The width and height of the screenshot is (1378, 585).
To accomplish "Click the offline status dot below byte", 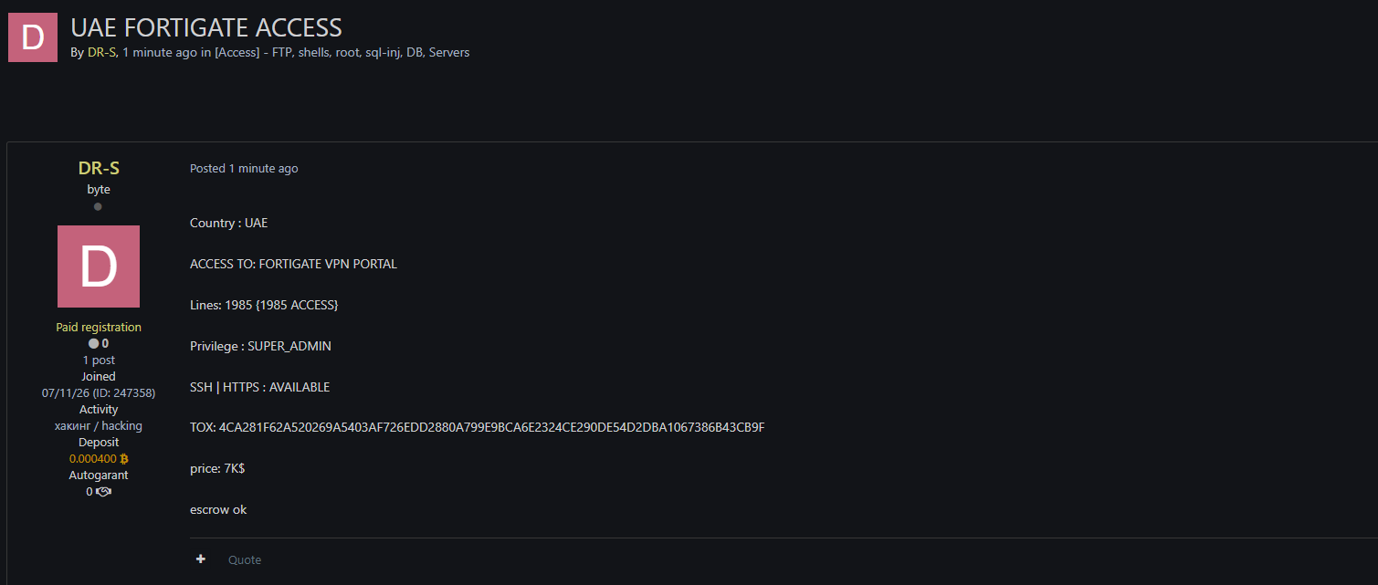I will pos(98,206).
